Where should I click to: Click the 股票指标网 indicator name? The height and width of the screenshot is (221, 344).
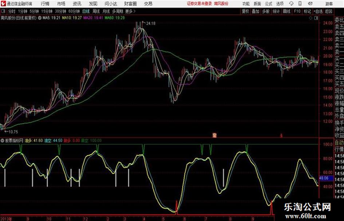(14, 141)
